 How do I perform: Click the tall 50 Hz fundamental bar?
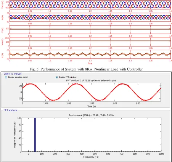tap(35, 135)
